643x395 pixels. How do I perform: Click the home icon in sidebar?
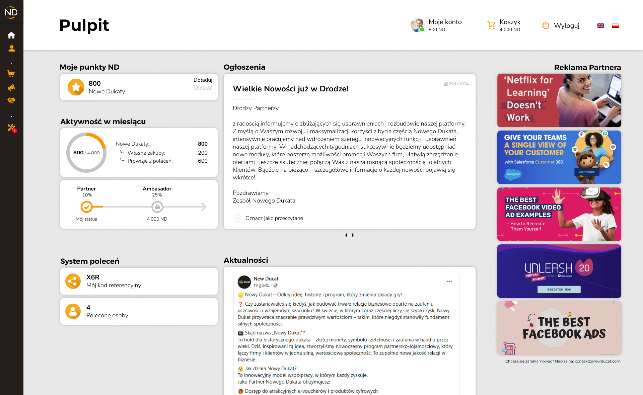click(11, 35)
